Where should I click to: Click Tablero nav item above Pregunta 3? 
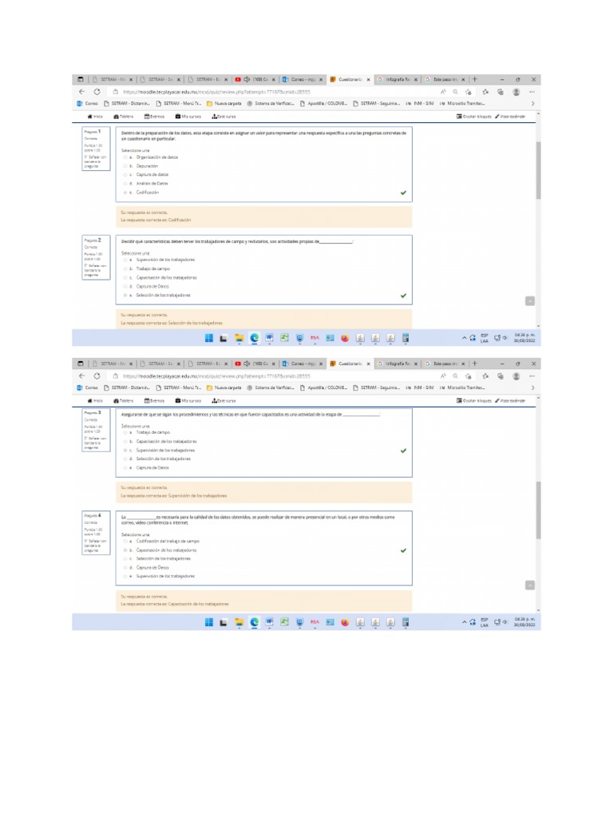point(124,401)
